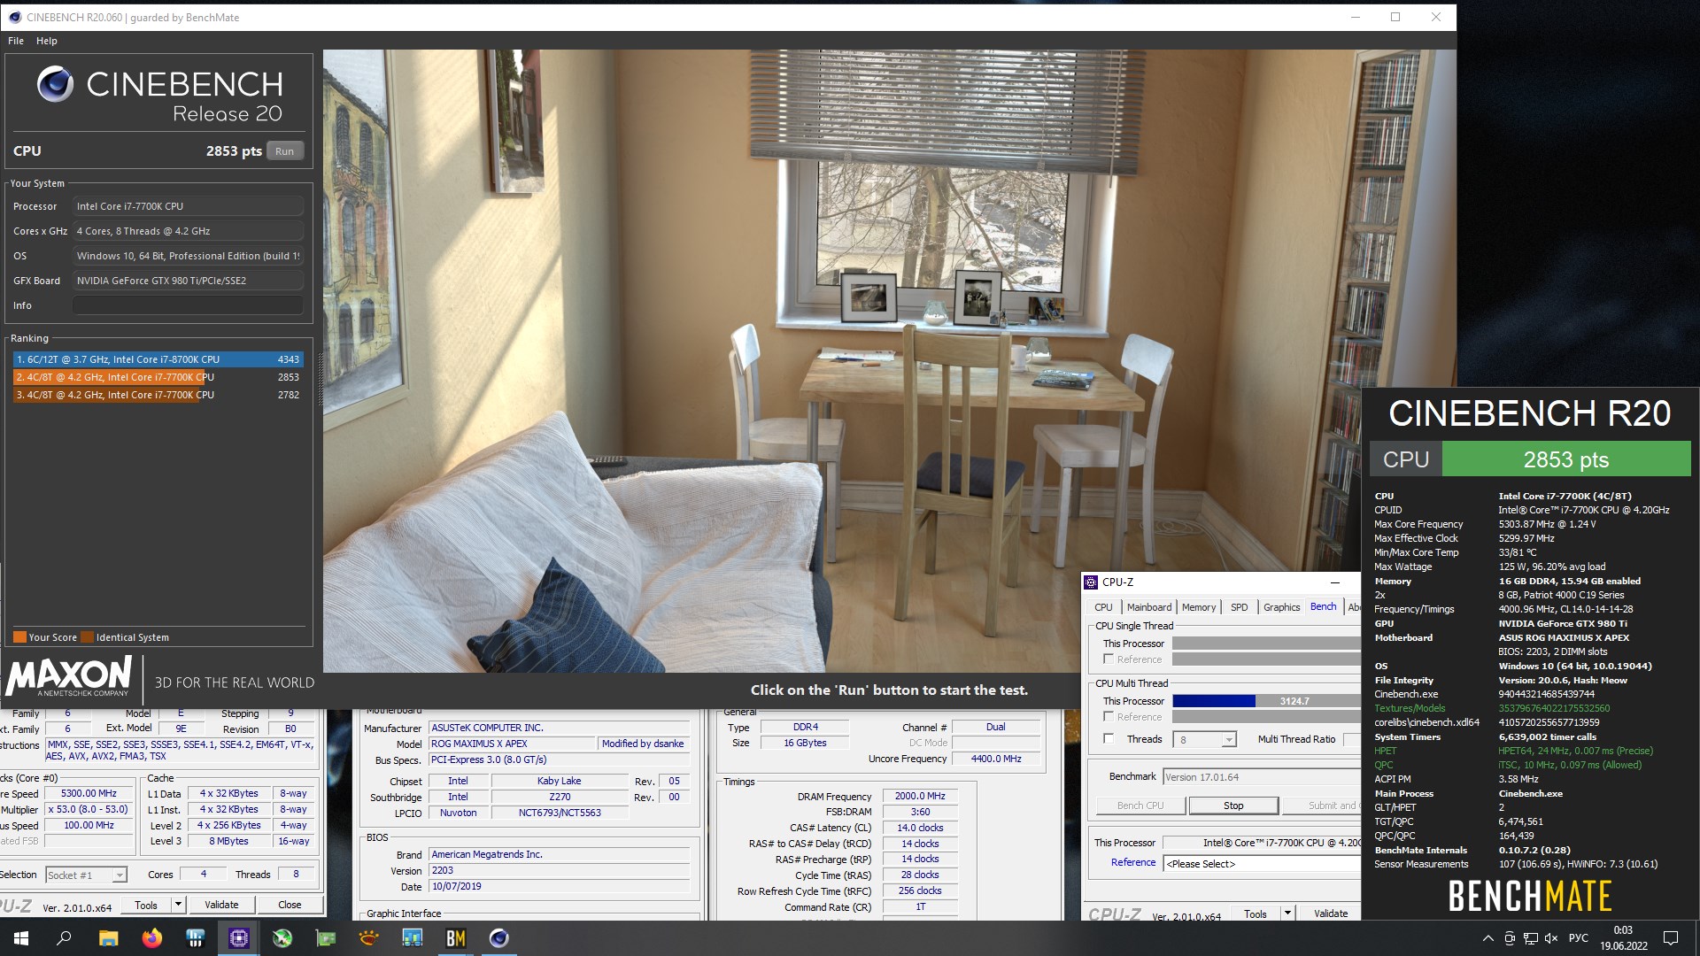Open network status tray icon

coord(1530,938)
